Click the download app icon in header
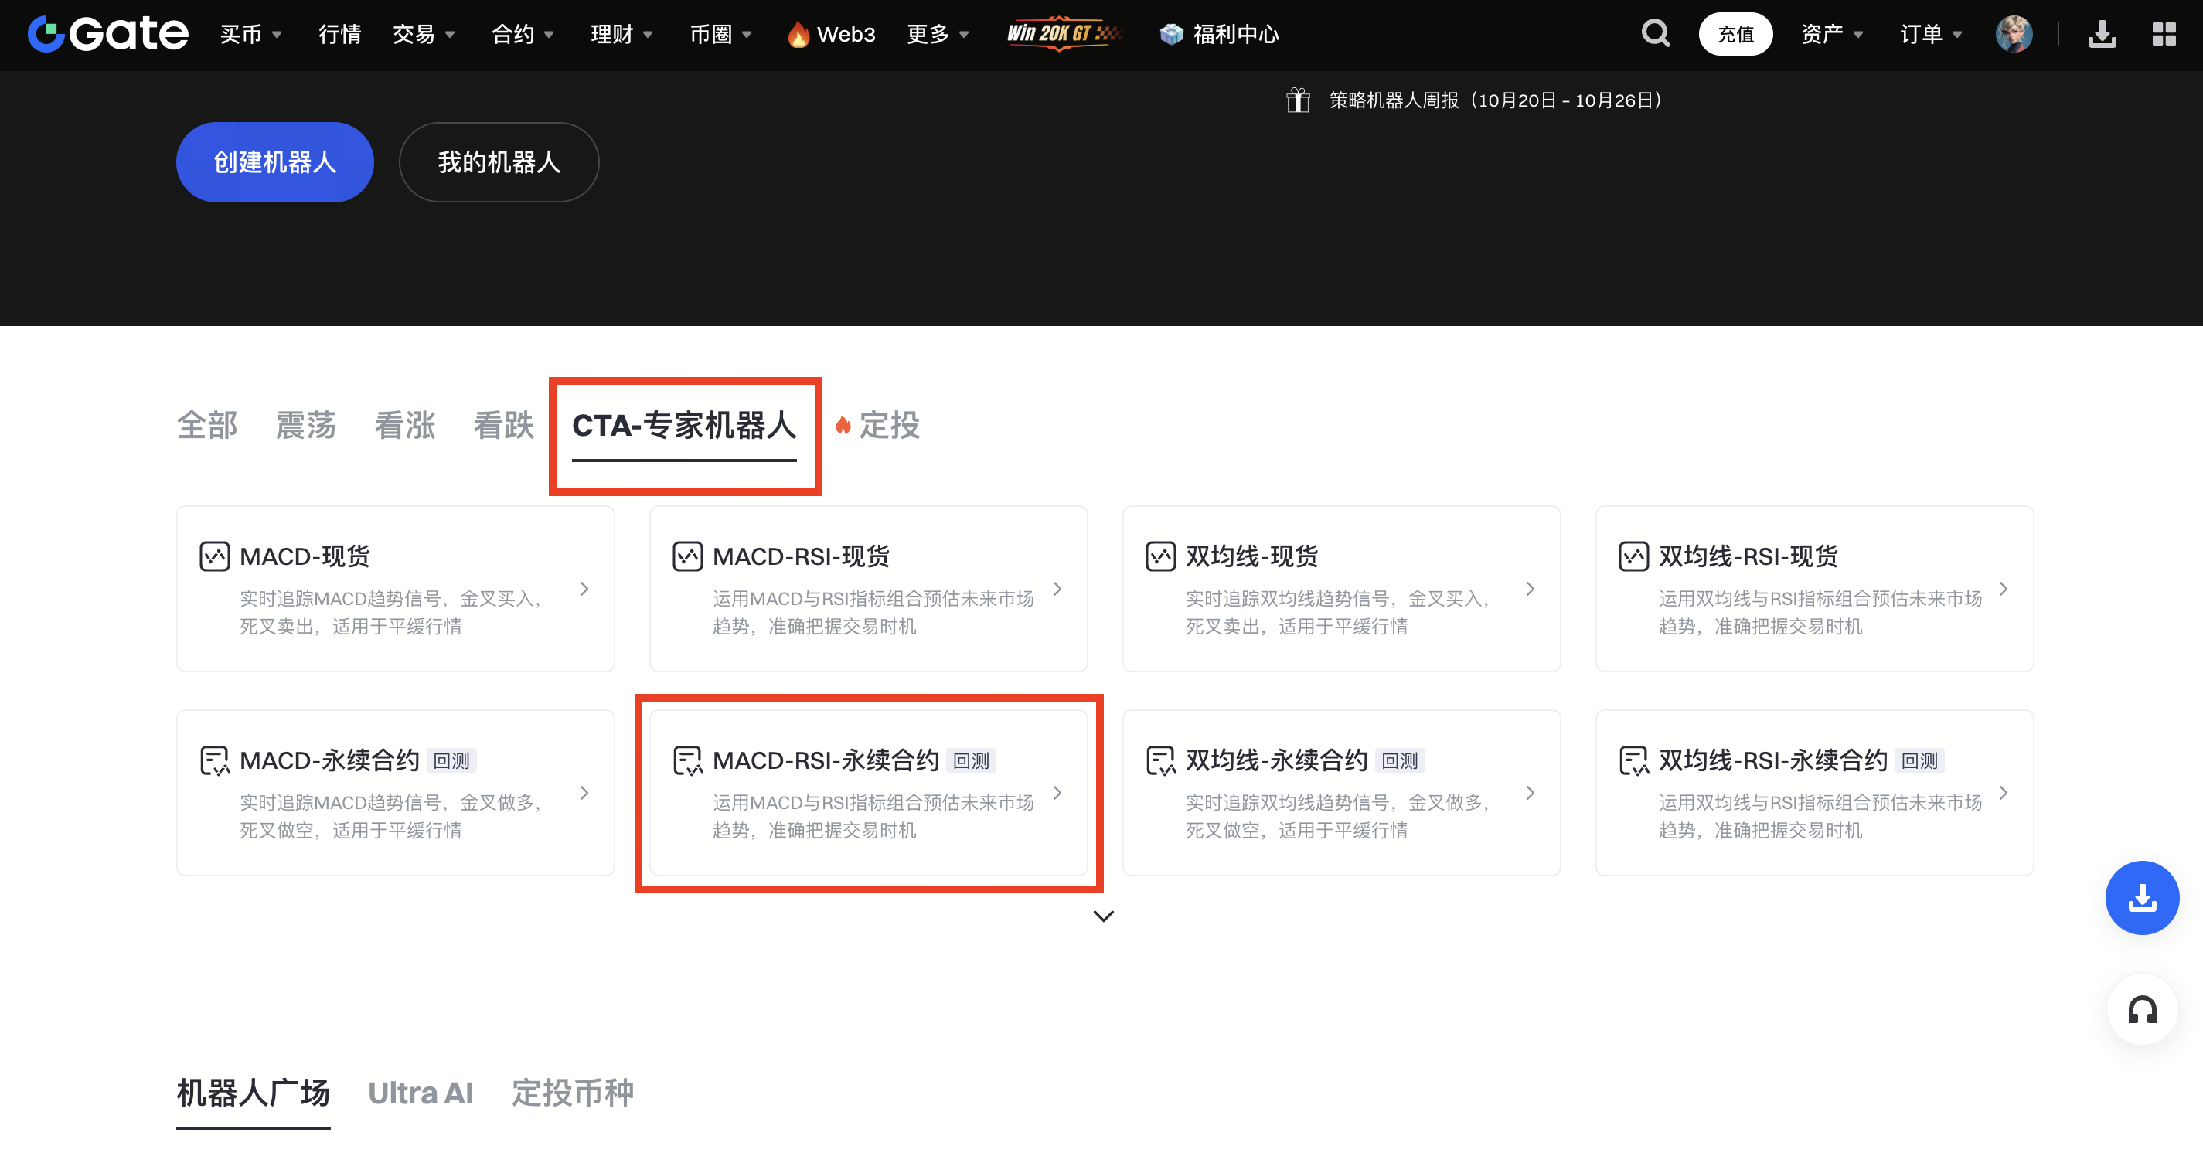 (x=2101, y=34)
